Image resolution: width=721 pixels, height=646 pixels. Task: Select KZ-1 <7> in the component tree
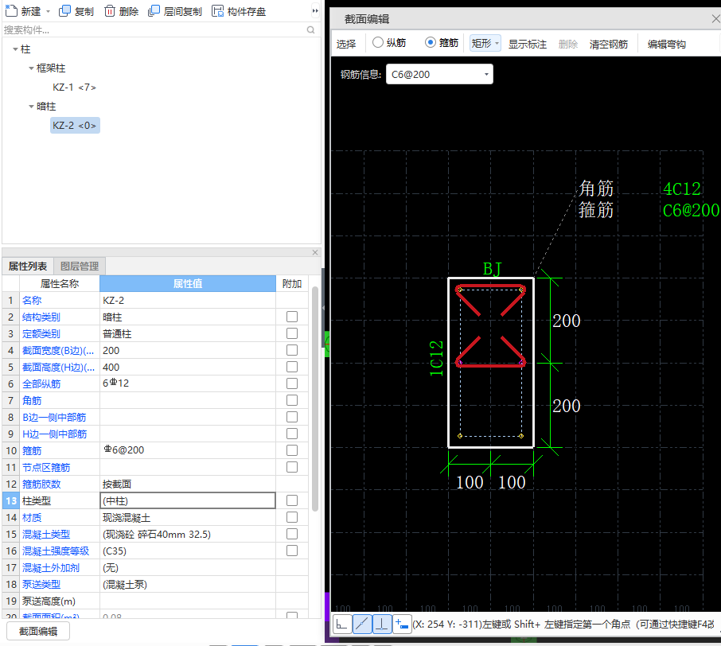(x=74, y=88)
